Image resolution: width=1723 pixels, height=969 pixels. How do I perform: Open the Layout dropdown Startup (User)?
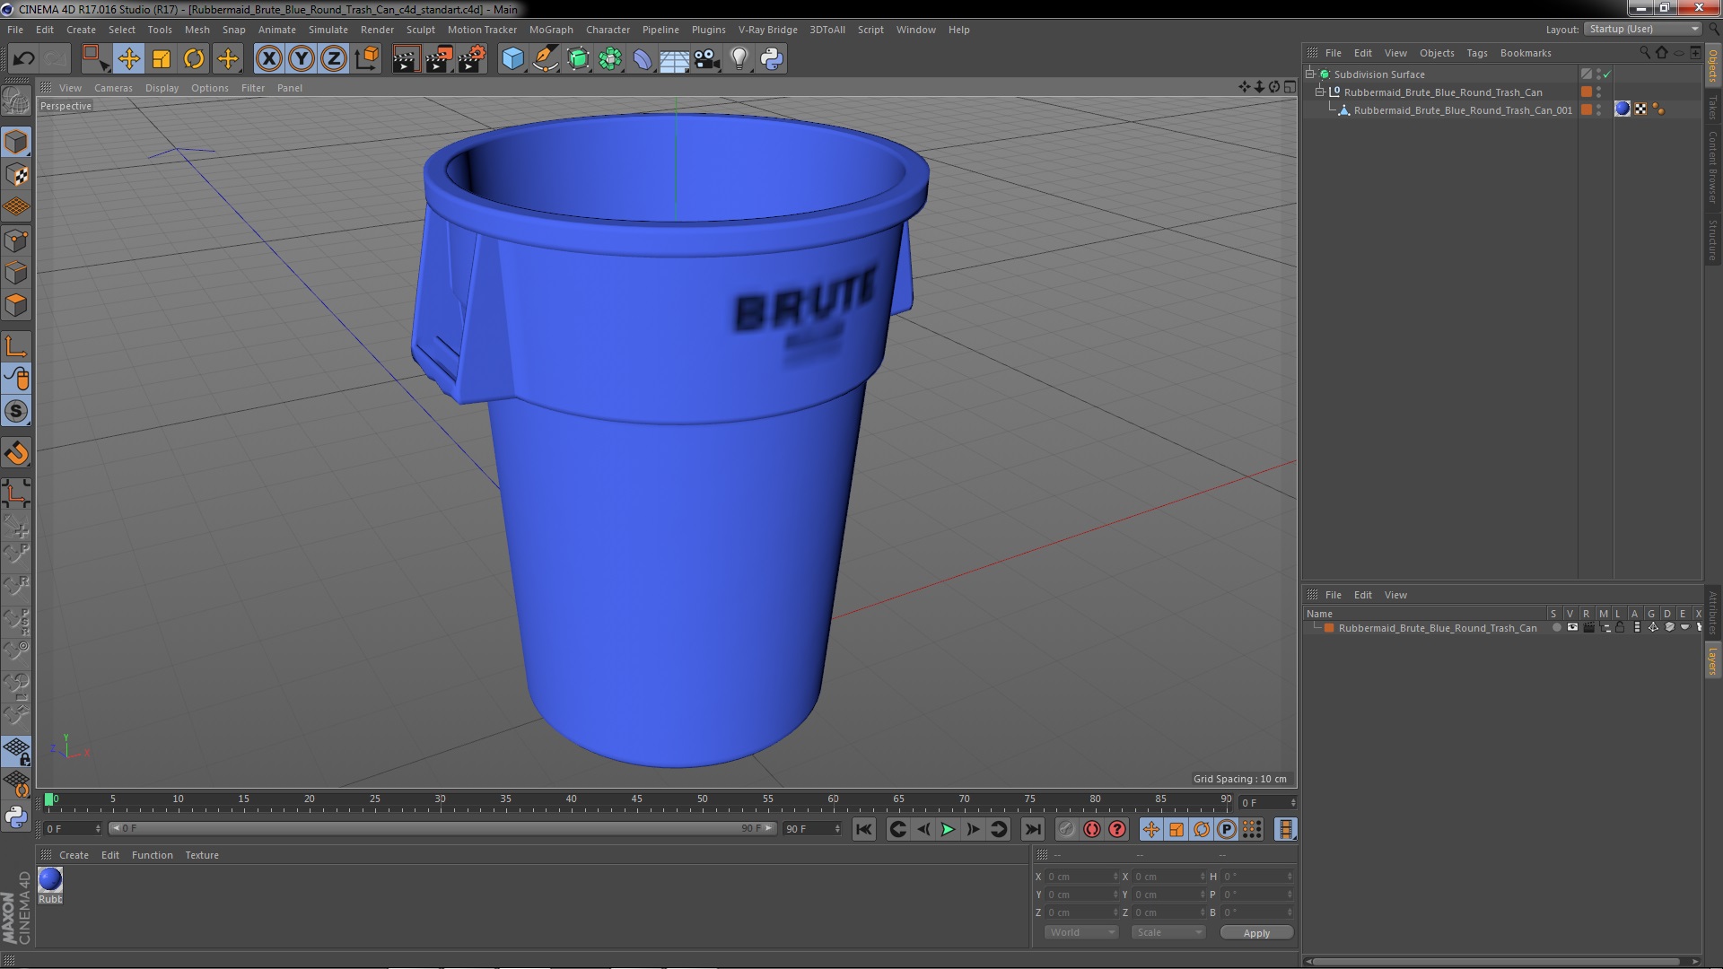pos(1643,29)
